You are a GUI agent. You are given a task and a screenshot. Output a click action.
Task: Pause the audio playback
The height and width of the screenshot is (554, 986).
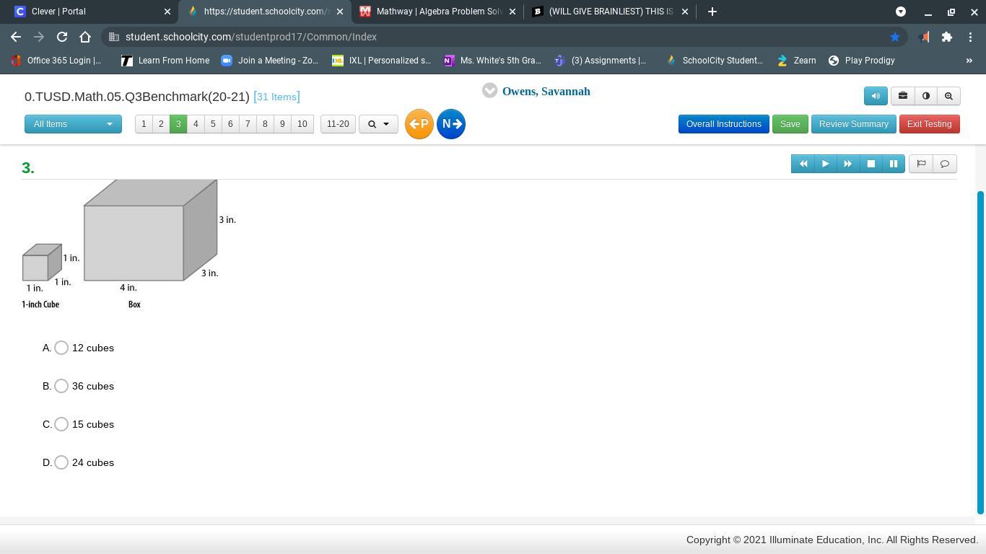894,164
